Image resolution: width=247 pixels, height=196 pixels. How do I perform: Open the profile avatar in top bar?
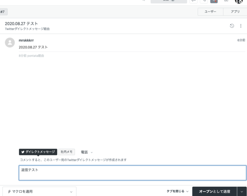[x=239, y=1]
